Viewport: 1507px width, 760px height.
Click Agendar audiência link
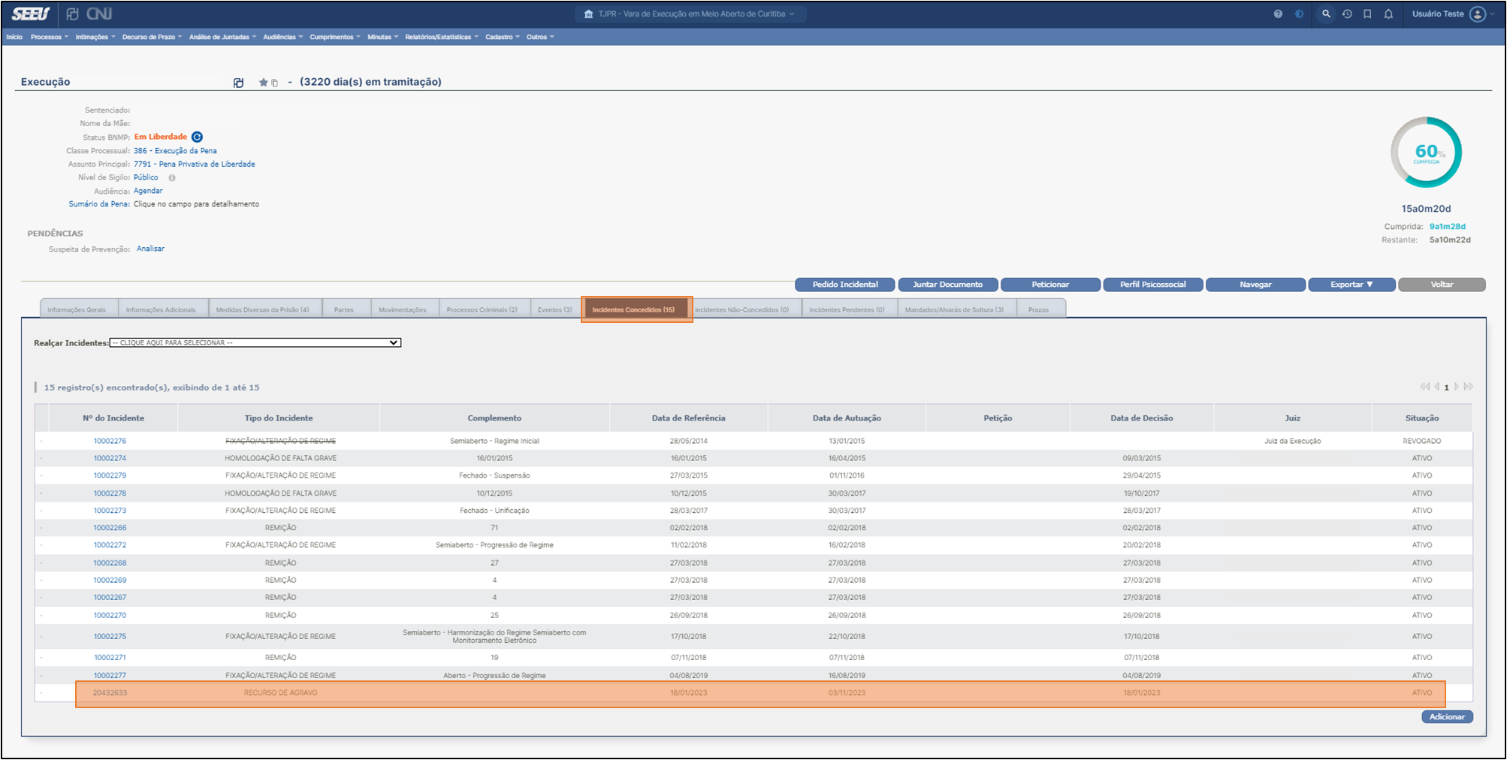148,191
